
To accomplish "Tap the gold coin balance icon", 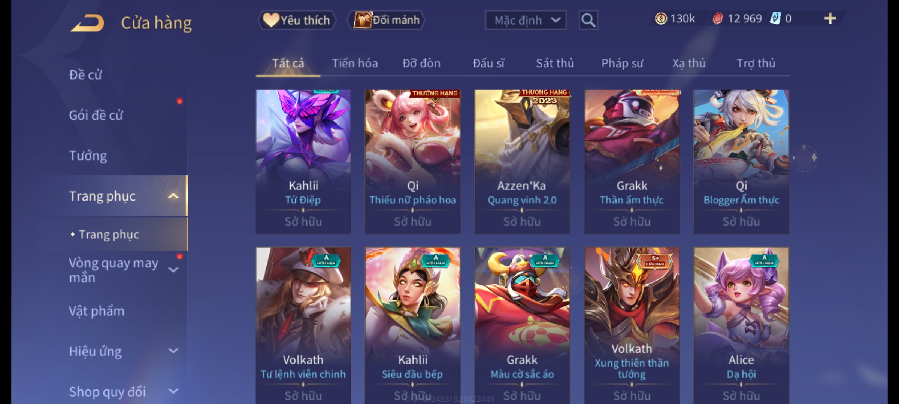I will click(x=661, y=19).
